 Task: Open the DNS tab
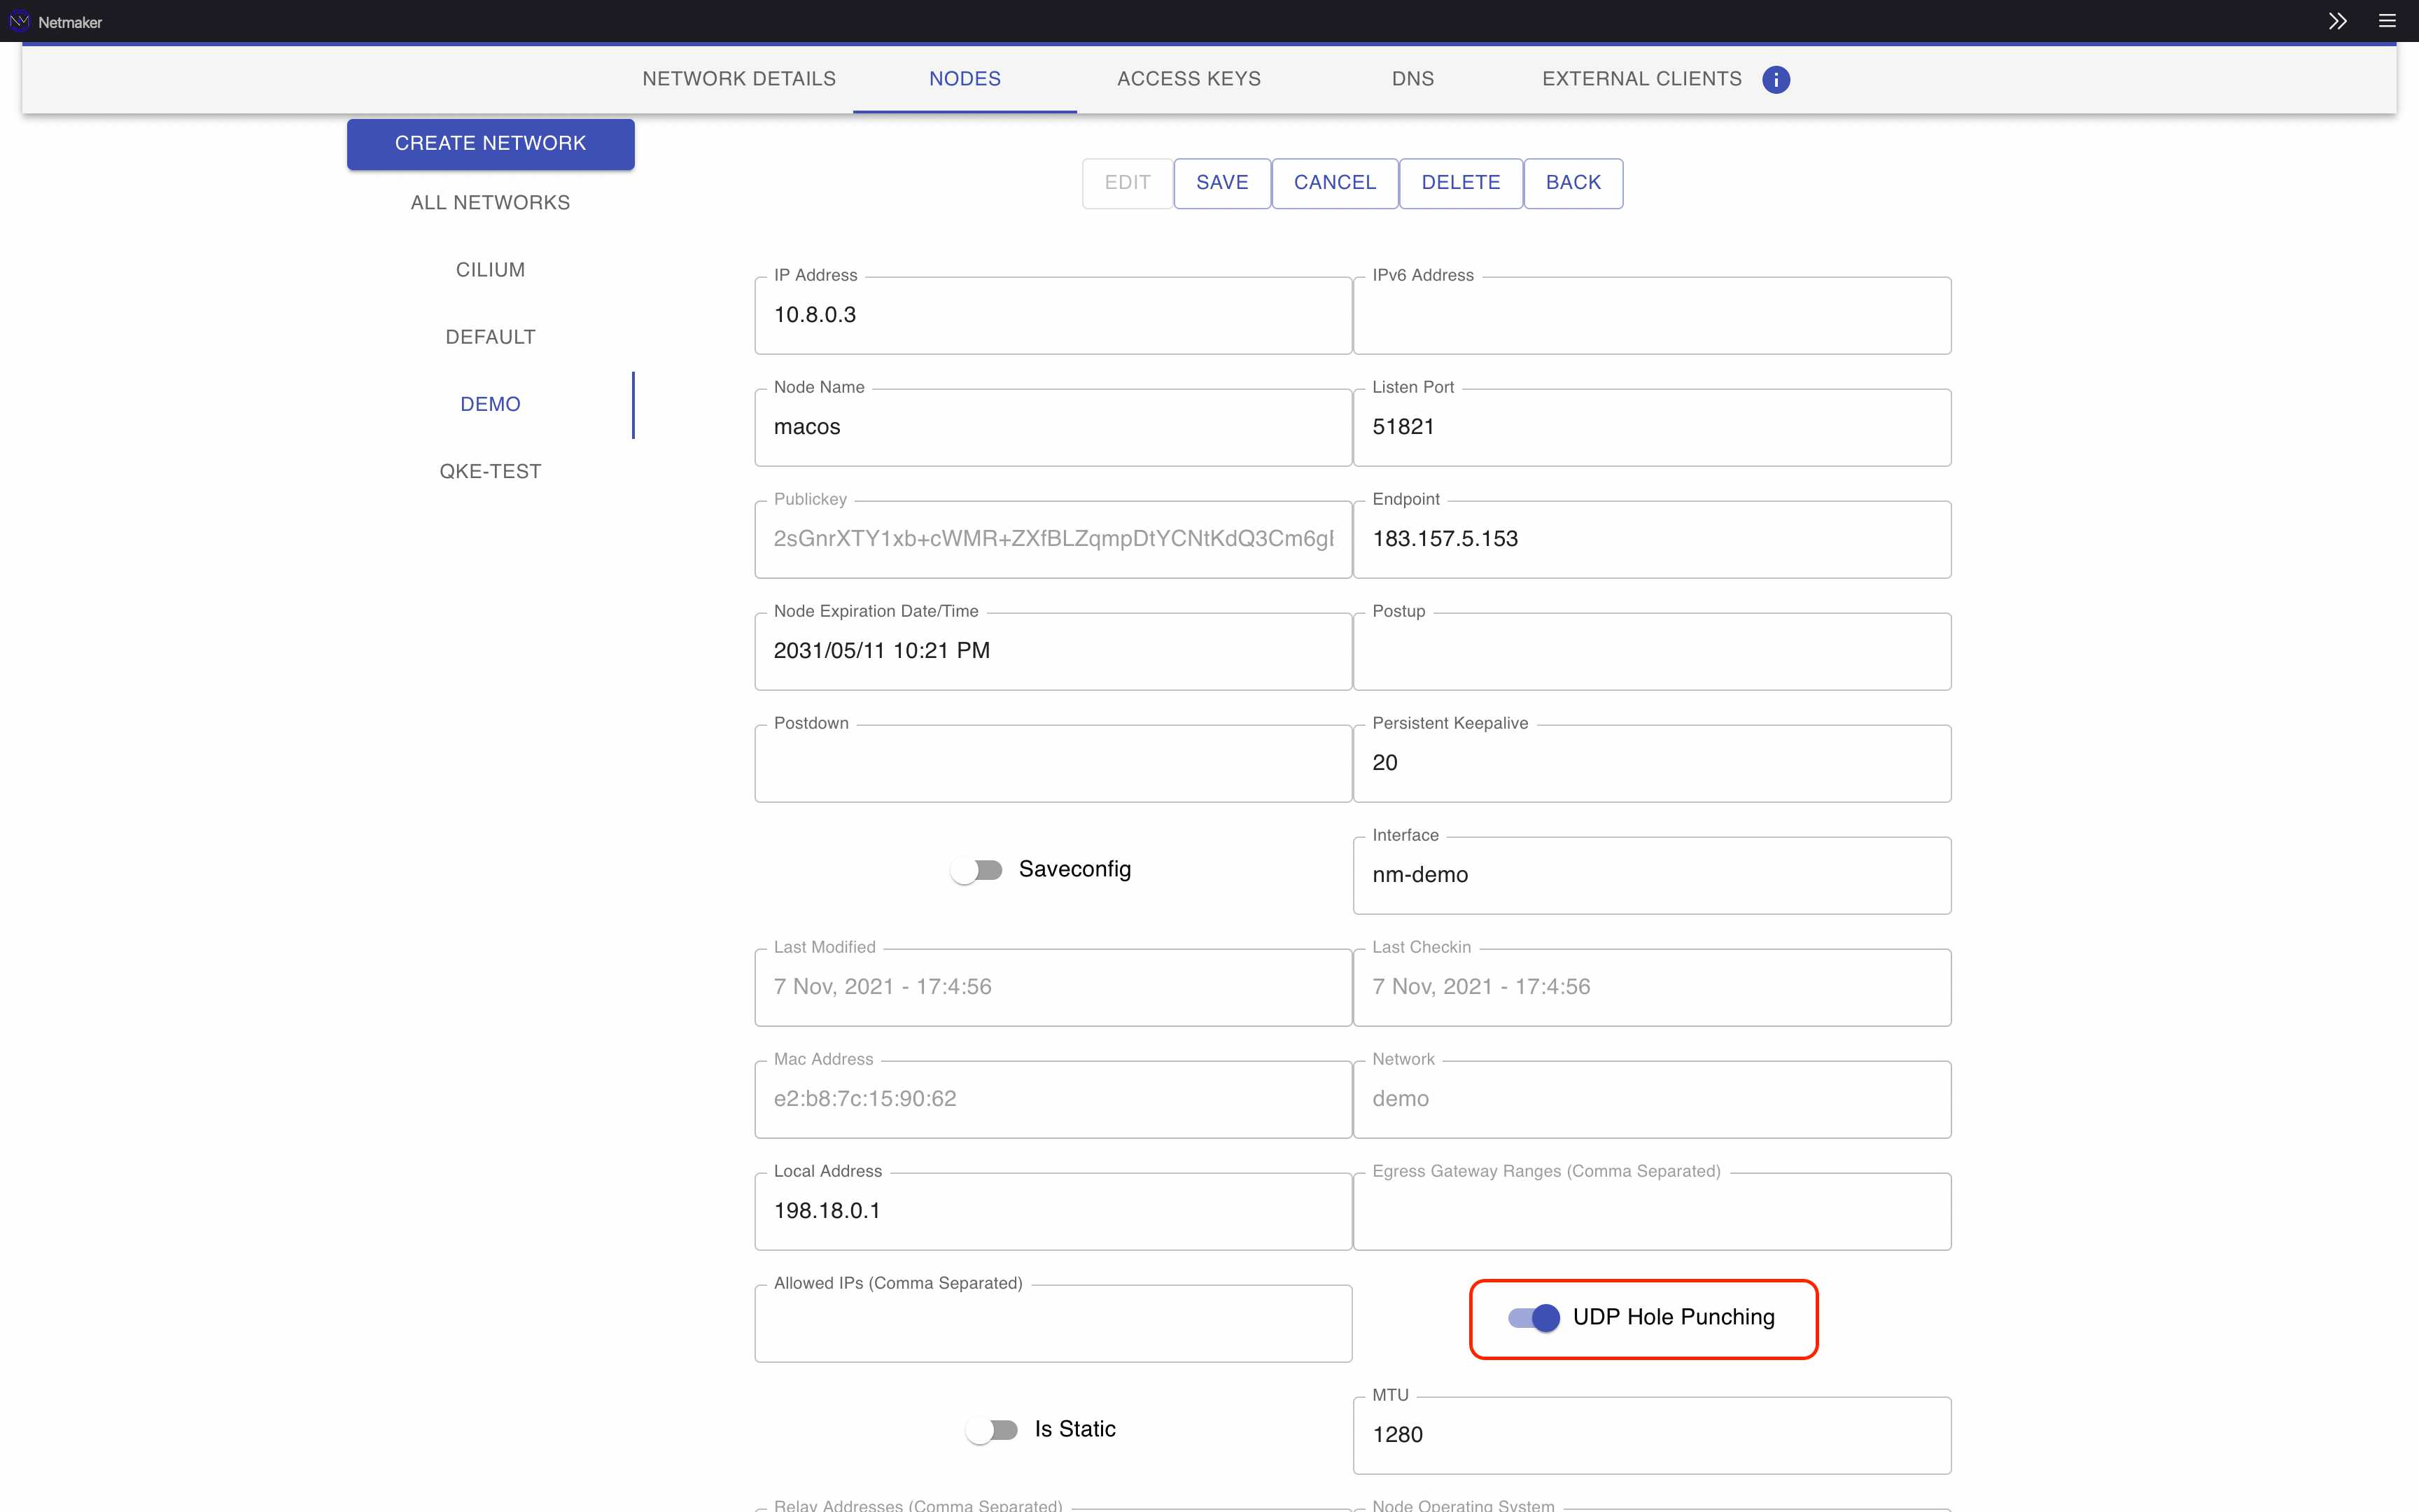tap(1411, 79)
